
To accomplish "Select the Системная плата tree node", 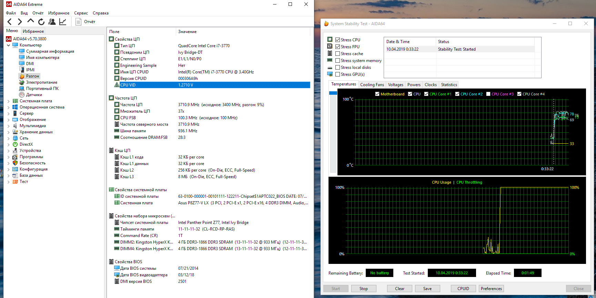I will 36,101.
